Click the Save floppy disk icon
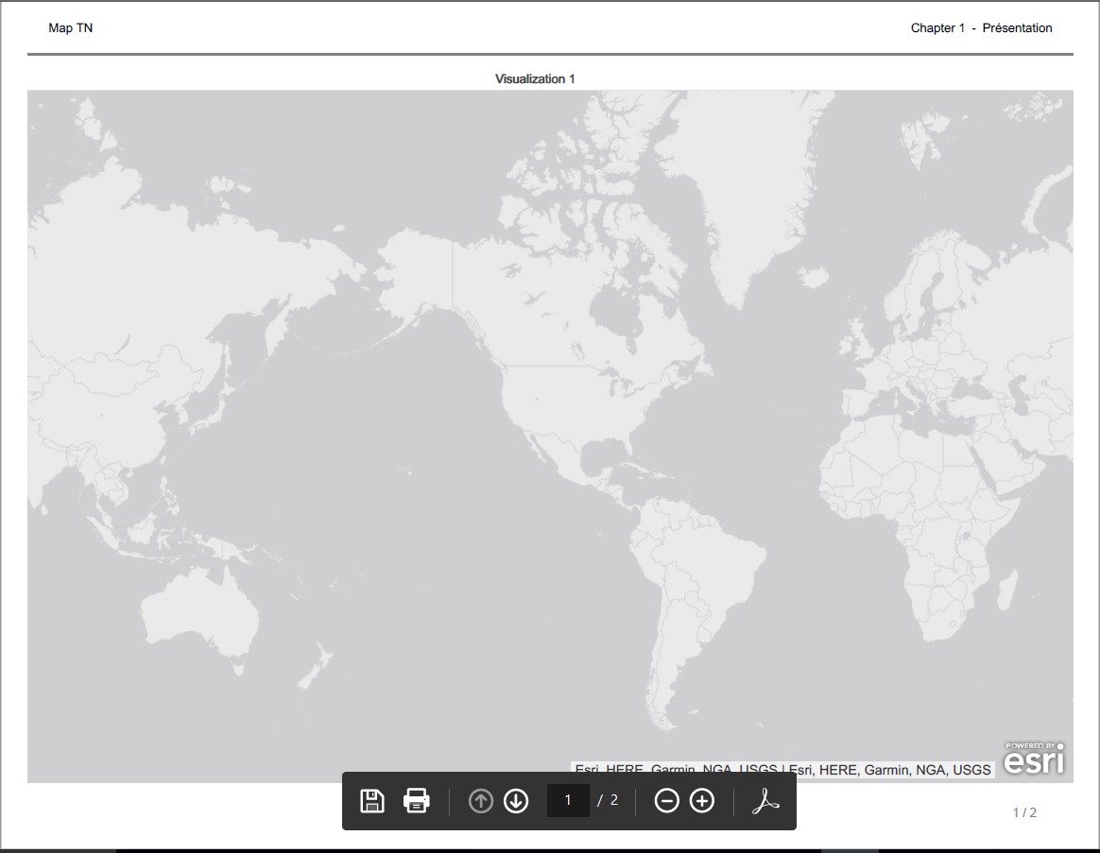Viewport: 1100px width, 853px height. pos(372,801)
